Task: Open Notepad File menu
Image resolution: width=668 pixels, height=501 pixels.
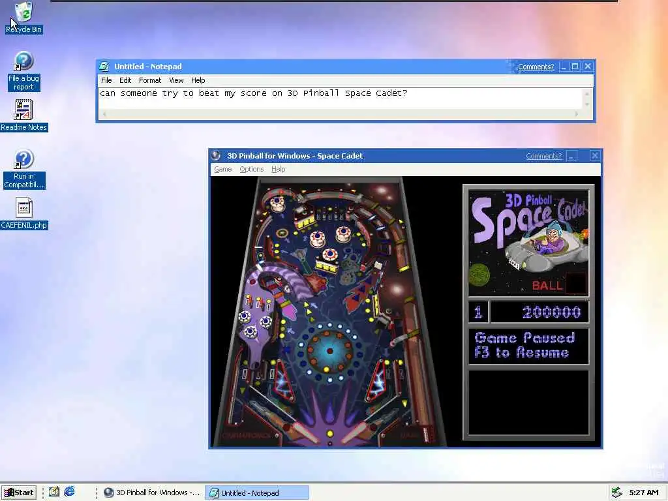Action: (x=106, y=80)
